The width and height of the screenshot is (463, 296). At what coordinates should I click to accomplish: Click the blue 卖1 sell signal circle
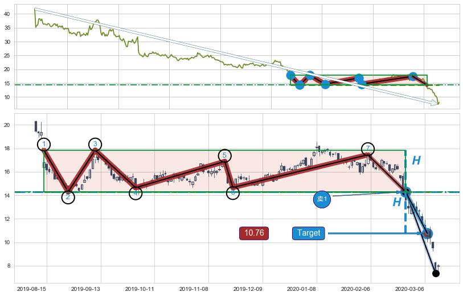tap(322, 199)
